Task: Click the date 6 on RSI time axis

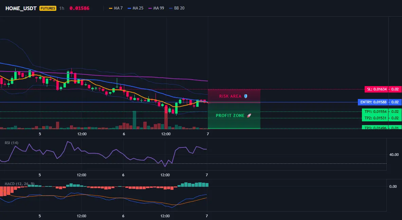Action: pos(123,175)
